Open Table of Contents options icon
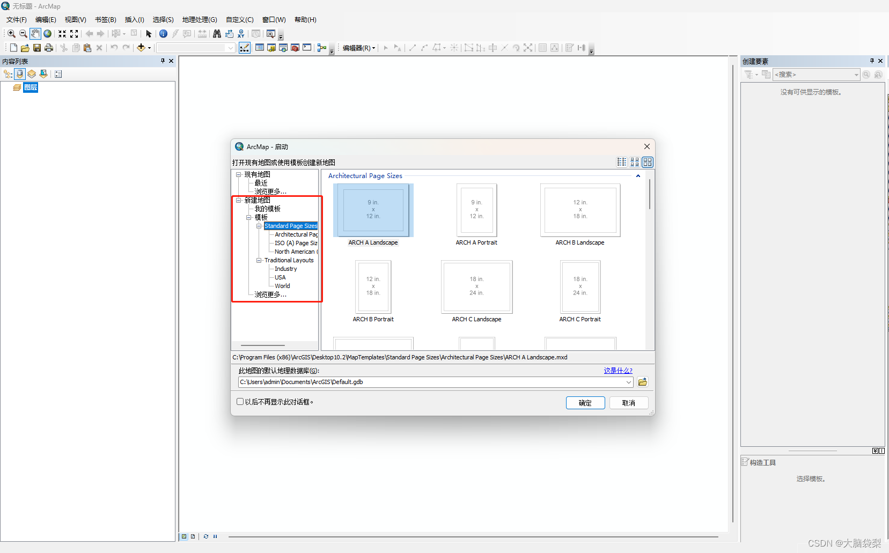This screenshot has width=889, height=553. pyautogui.click(x=58, y=74)
